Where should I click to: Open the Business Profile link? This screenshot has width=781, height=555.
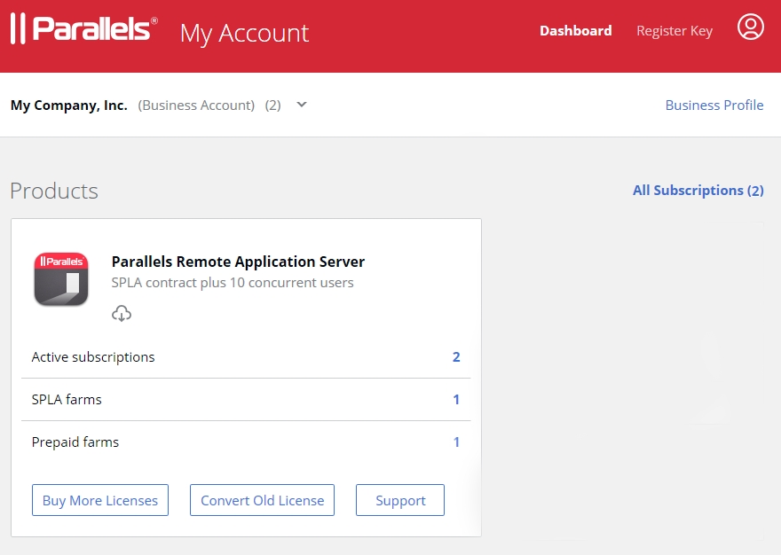click(714, 105)
